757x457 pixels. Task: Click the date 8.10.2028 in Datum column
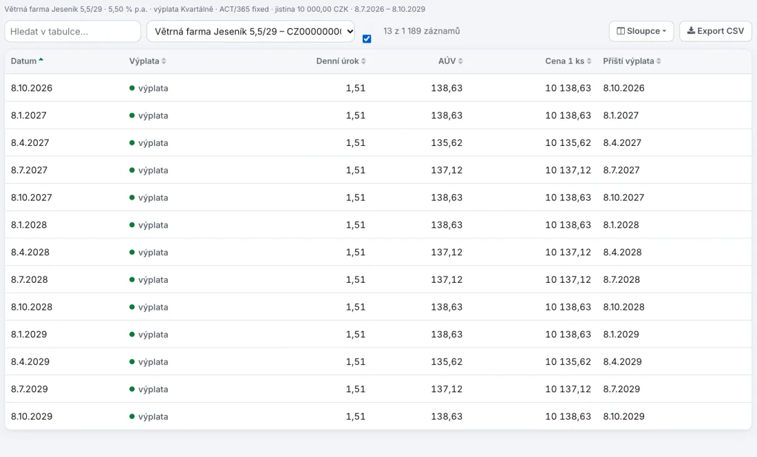pos(32,308)
